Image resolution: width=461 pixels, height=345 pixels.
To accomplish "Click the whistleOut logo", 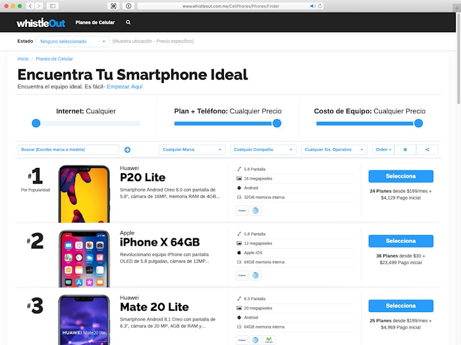I will (41, 22).
